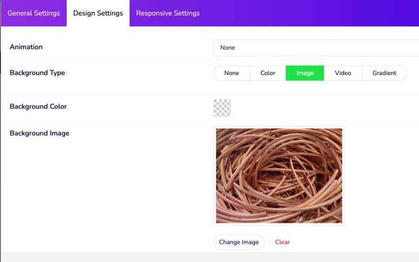Pick the Gradient background type
The height and width of the screenshot is (262, 419).
(384, 73)
